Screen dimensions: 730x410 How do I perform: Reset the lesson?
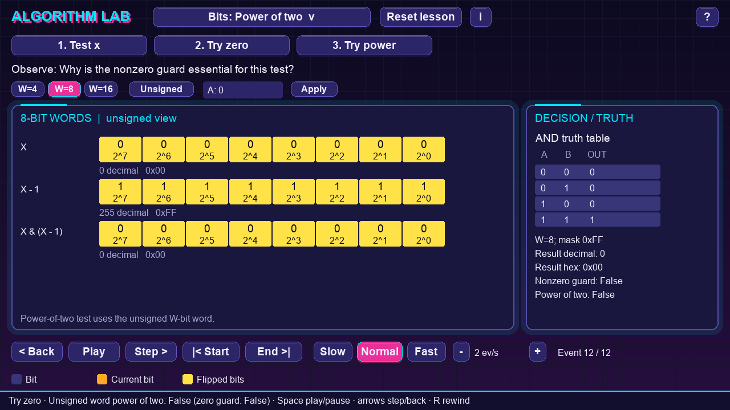click(x=421, y=17)
